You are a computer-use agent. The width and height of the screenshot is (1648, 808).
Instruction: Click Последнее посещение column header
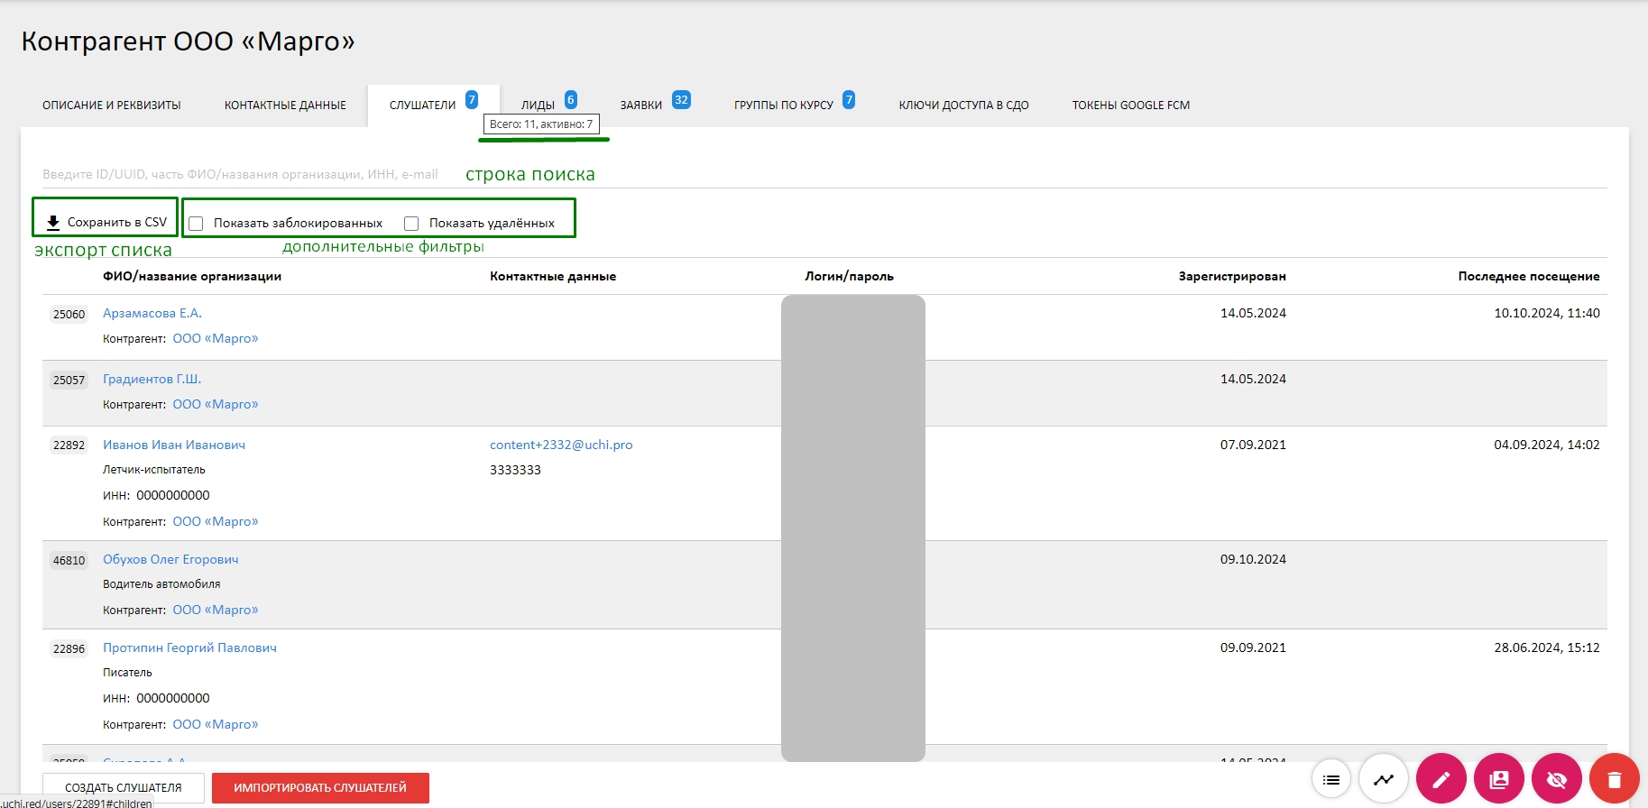(x=1529, y=276)
